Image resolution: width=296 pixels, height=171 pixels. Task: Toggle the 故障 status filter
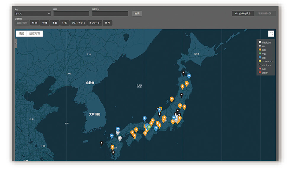(107, 23)
